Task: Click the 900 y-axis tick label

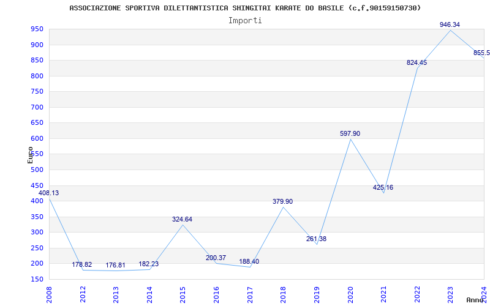Action: pos(37,45)
